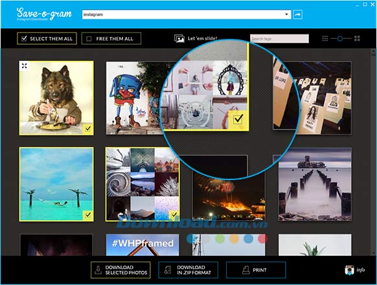Click Download Selected Photos button
Screen dimensions: 377x285
pyautogui.click(x=120, y=270)
